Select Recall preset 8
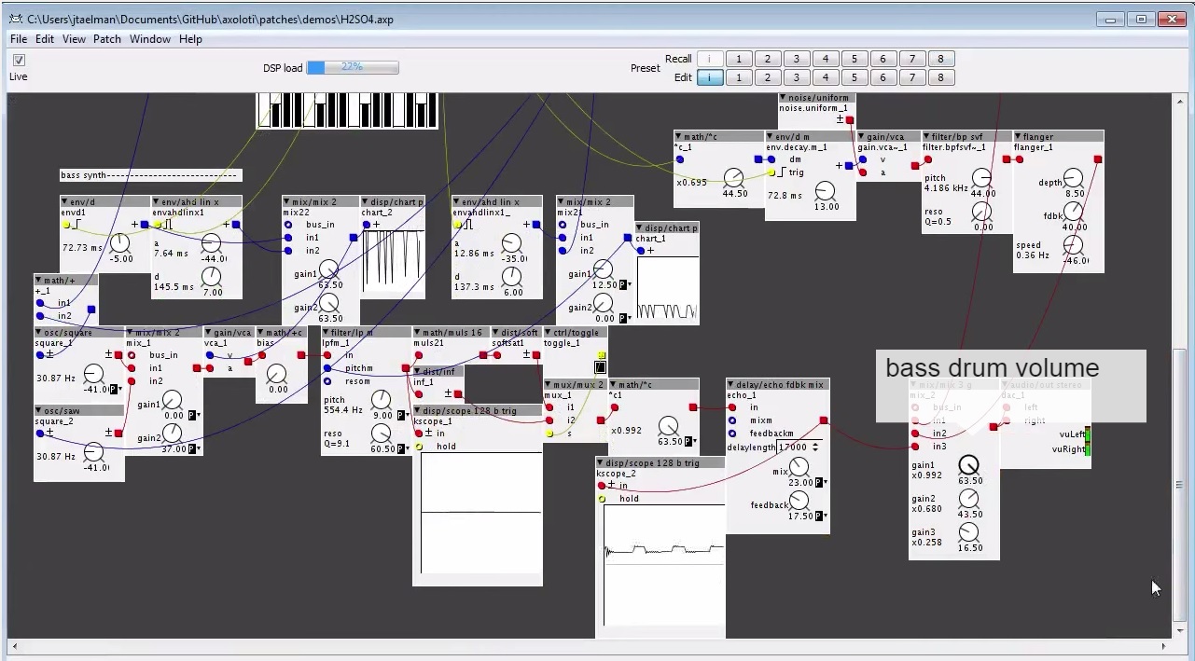1195x661 pixels. tap(941, 59)
